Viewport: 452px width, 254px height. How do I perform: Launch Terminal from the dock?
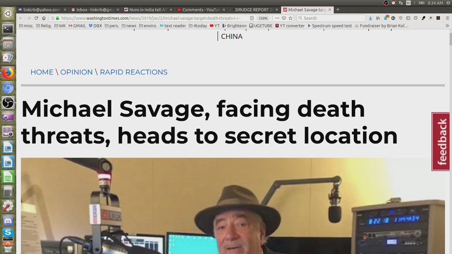(x=8, y=29)
